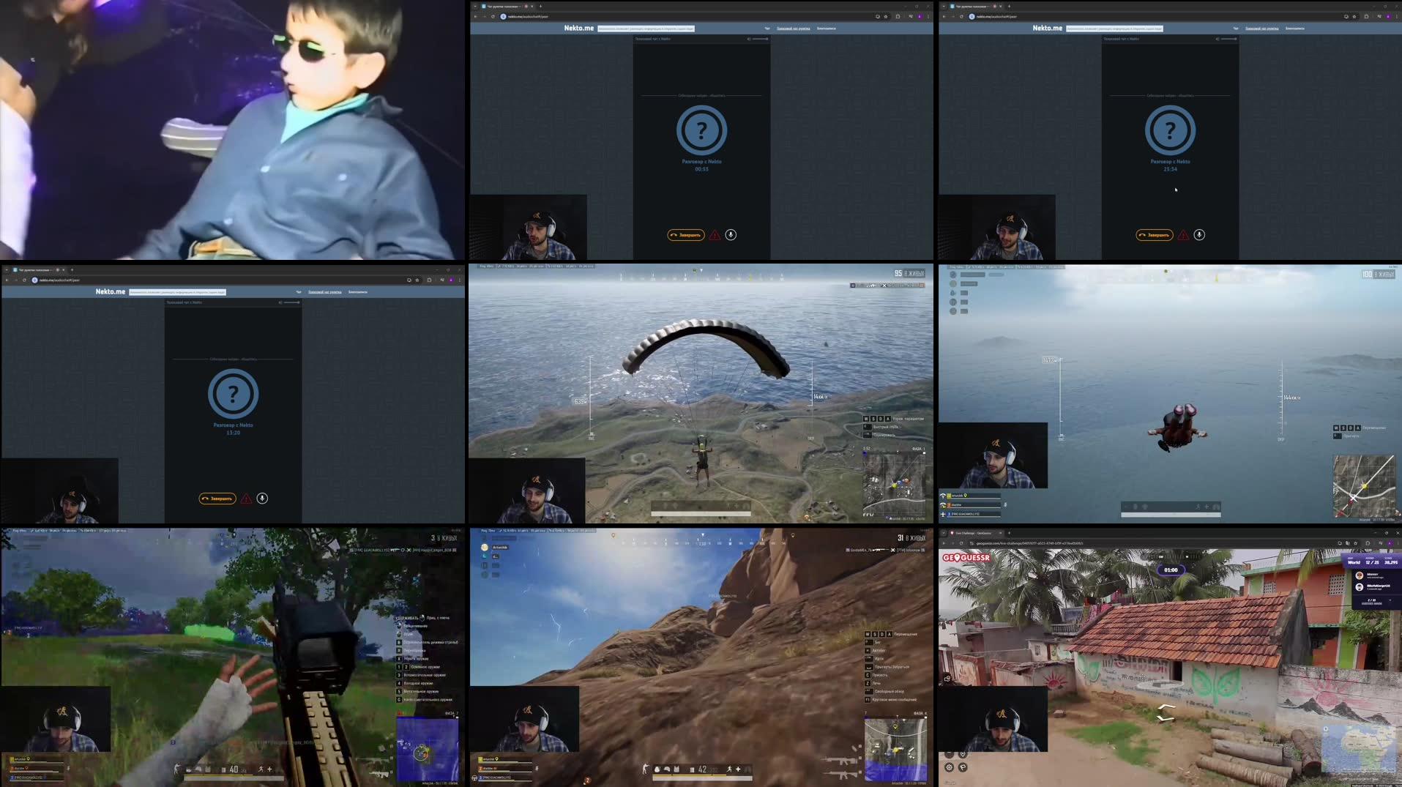Open the voice chat roulette link above the 00:55 call

click(x=793, y=29)
